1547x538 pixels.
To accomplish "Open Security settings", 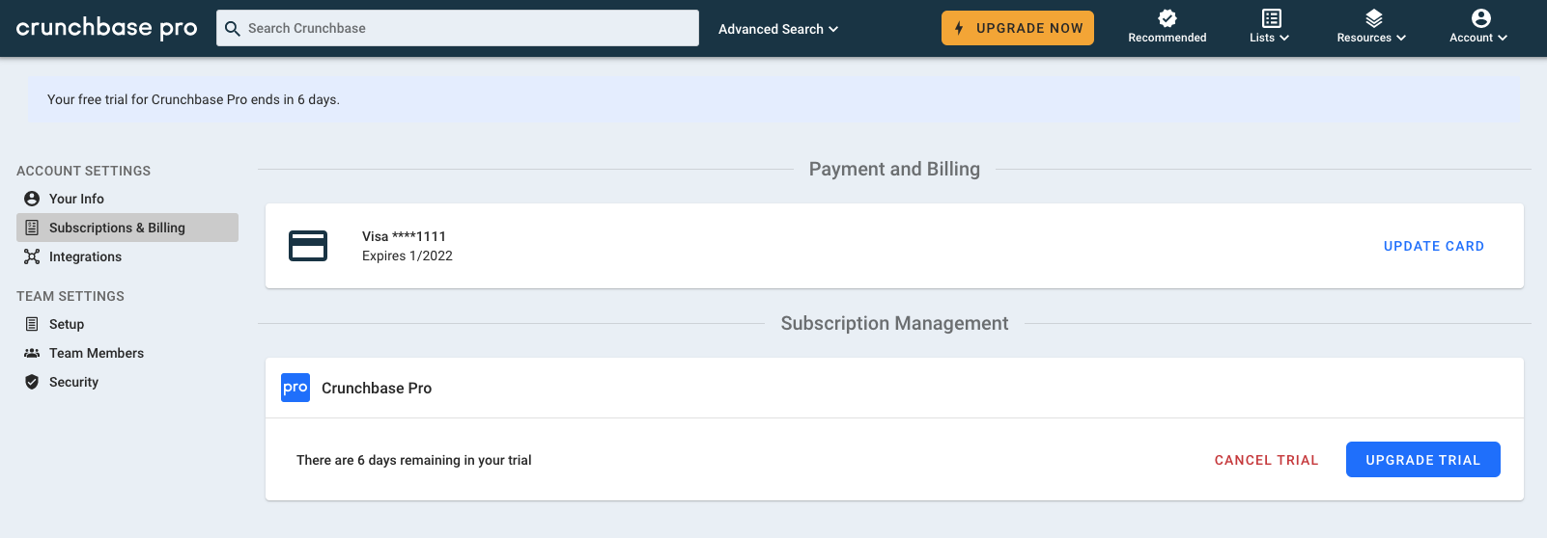I will (x=127, y=382).
